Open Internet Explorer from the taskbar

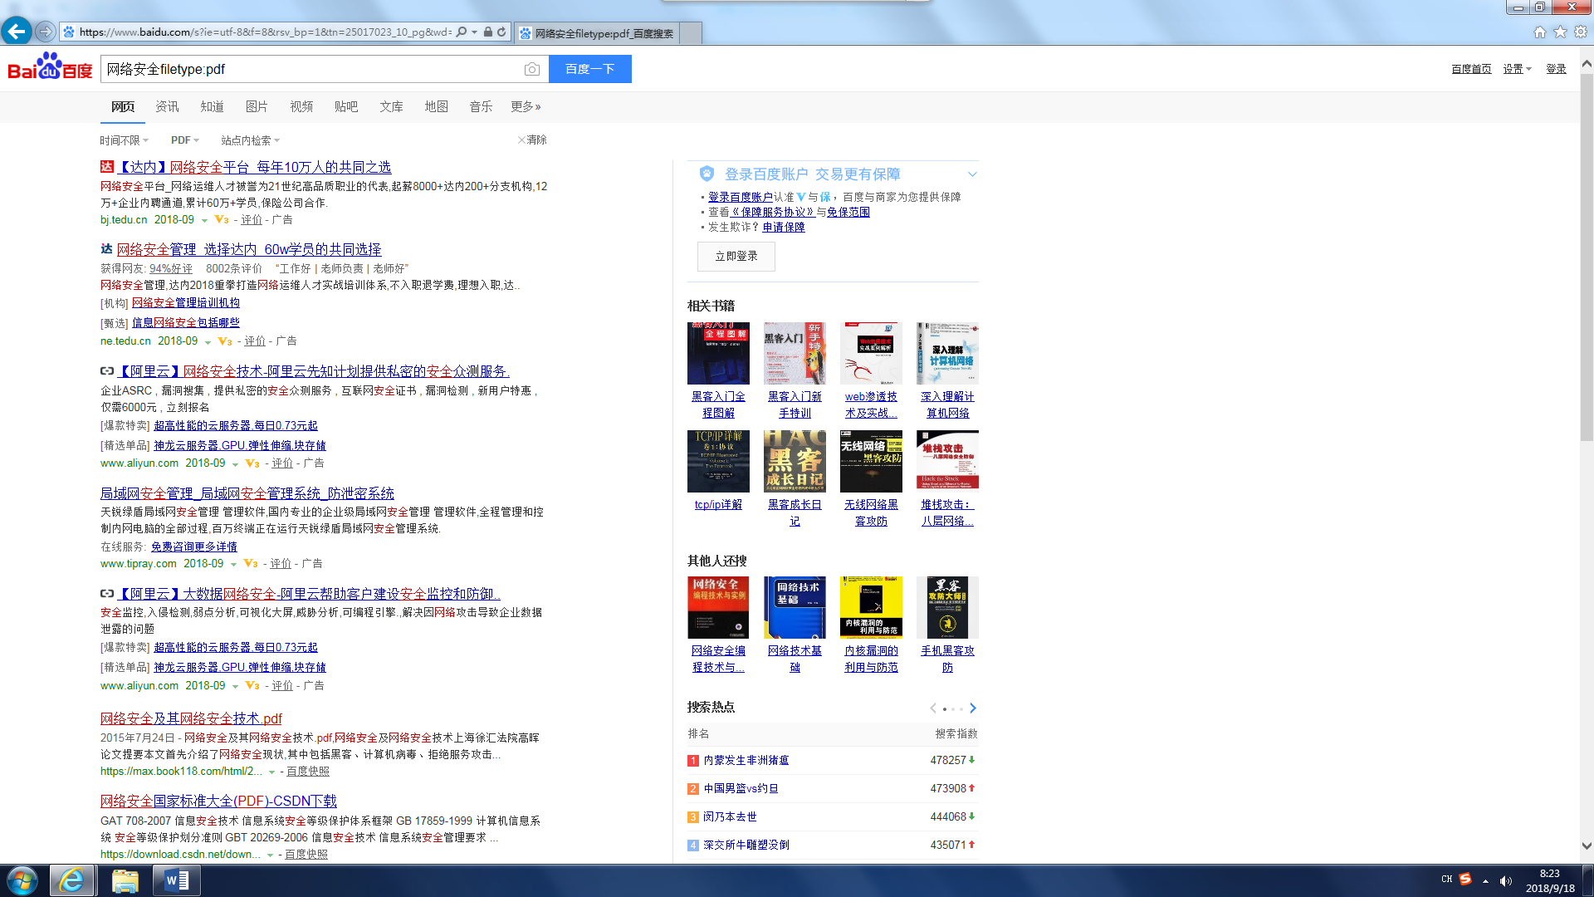[72, 880]
